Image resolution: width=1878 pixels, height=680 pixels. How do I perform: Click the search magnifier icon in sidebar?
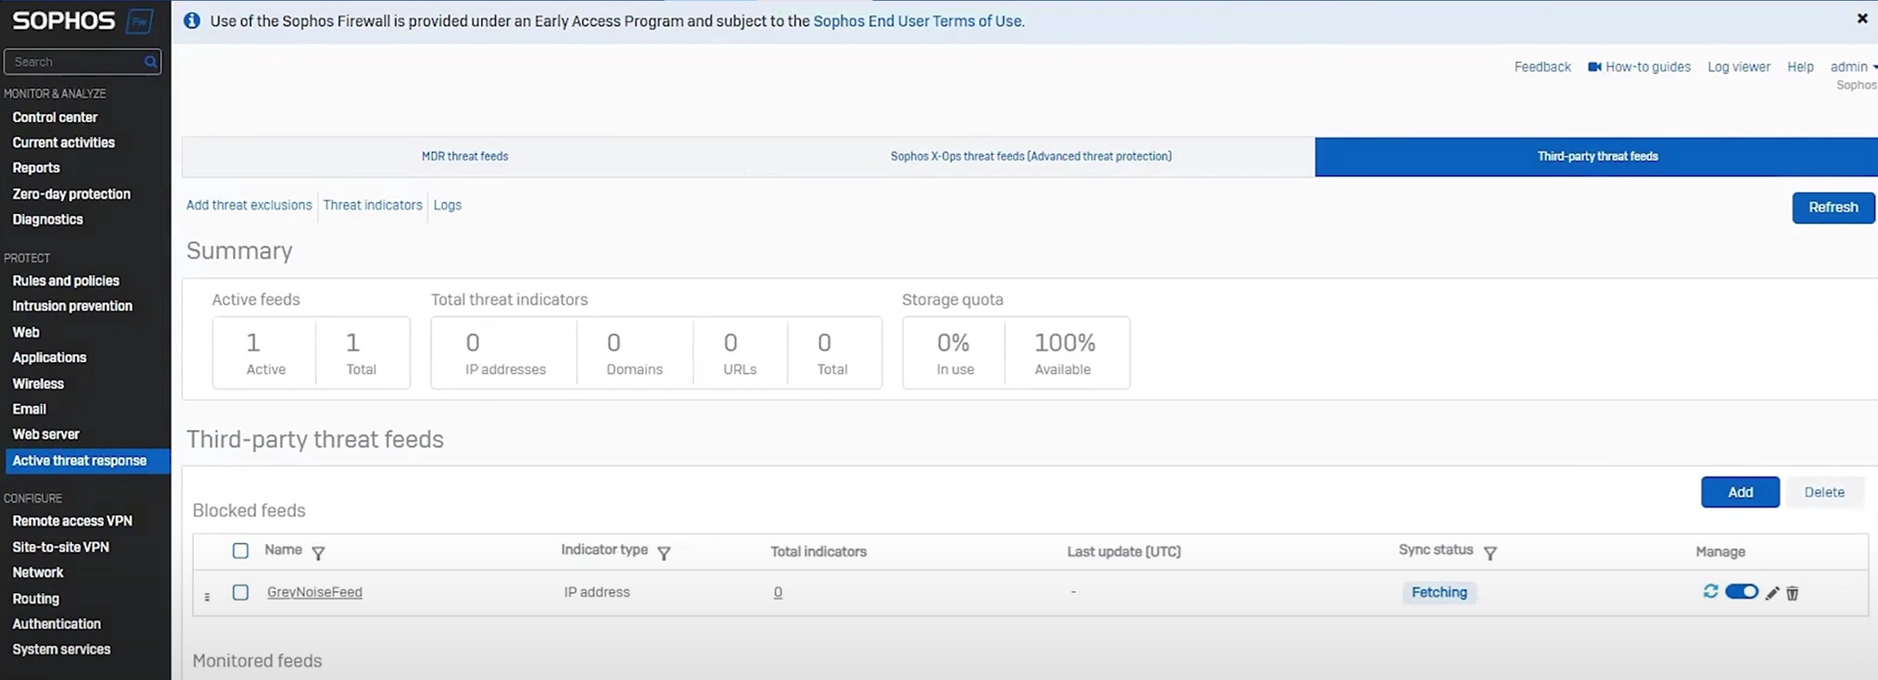150,62
